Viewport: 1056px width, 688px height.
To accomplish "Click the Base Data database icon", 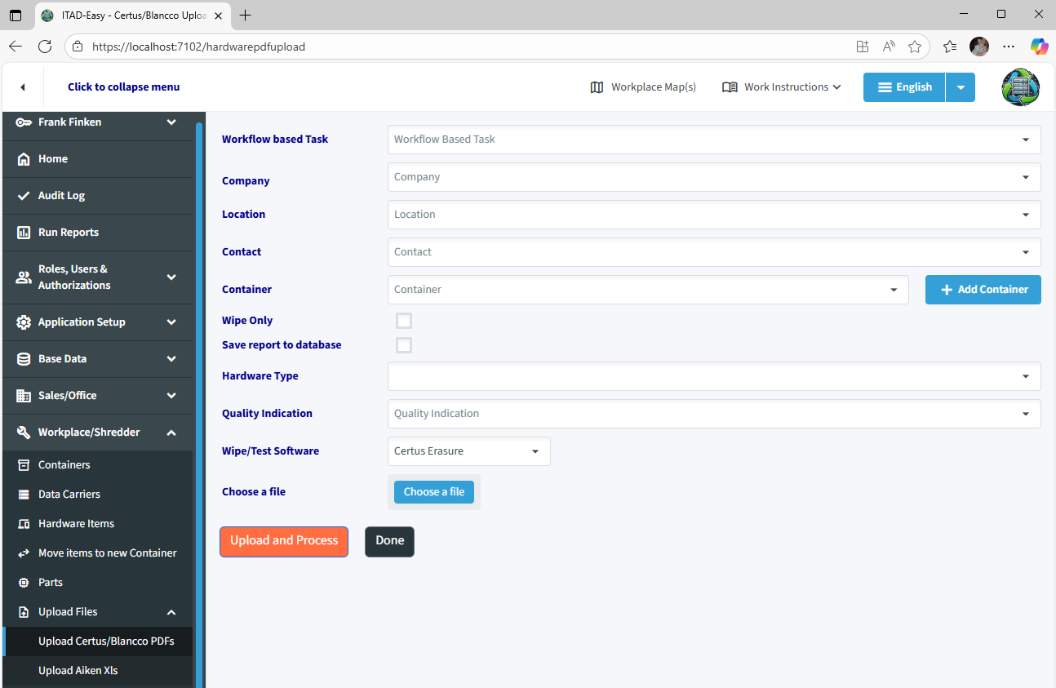I will (x=24, y=359).
